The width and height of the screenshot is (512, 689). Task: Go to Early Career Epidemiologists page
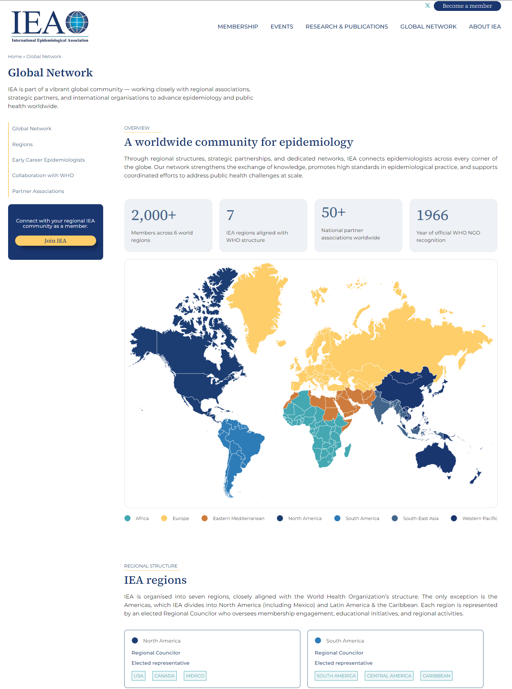pos(49,160)
